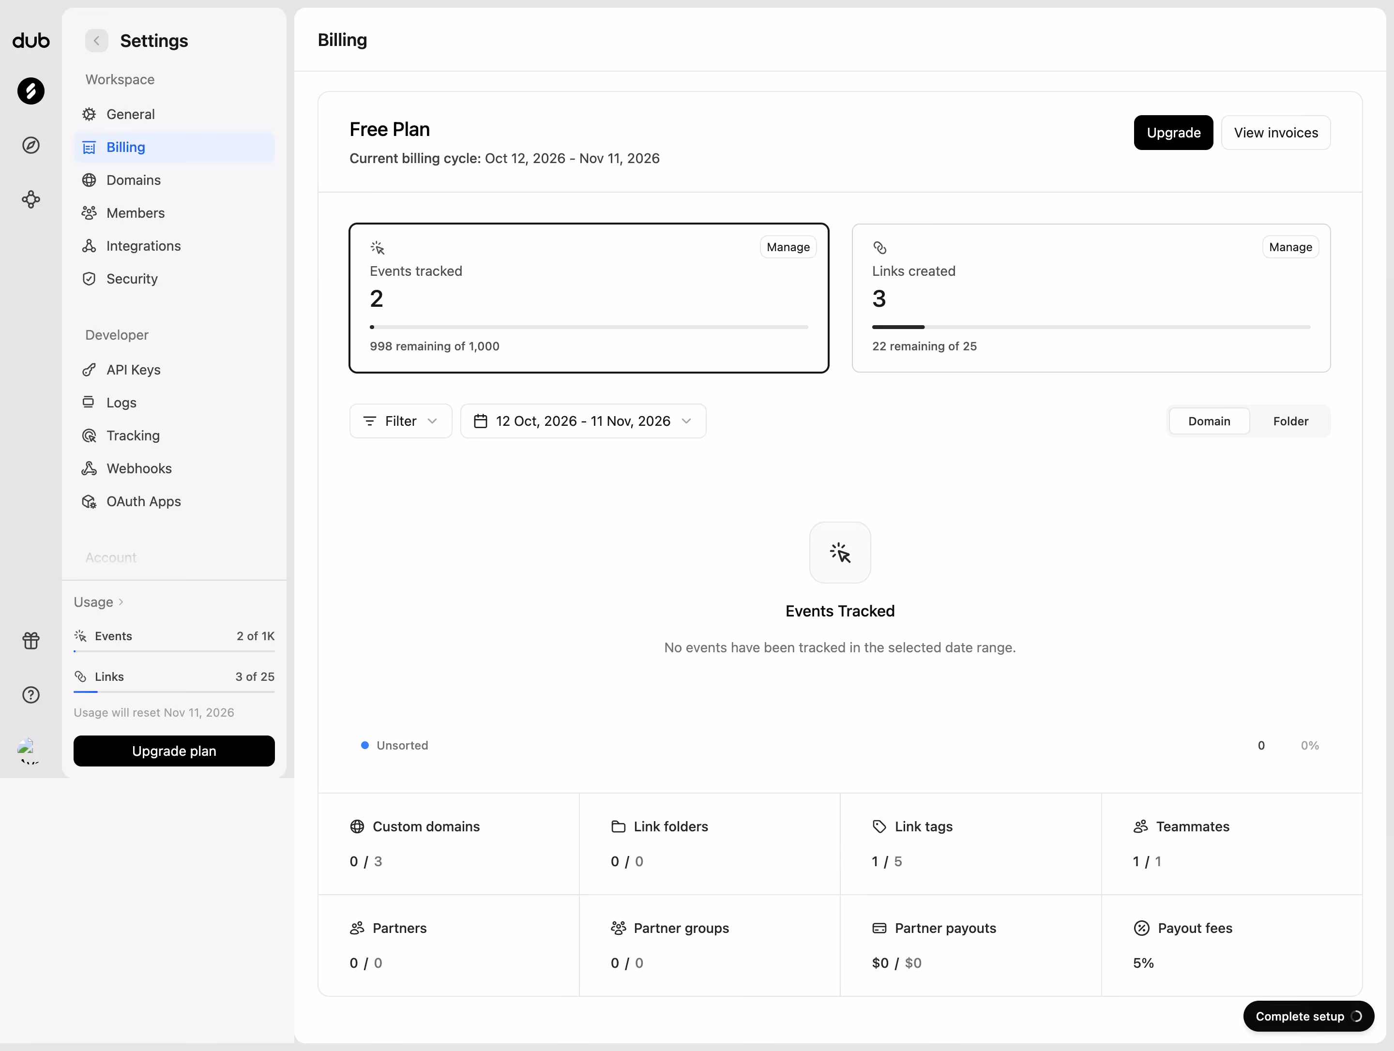This screenshot has width=1394, height=1051.
Task: Select the Links created card
Action: 1091,298
